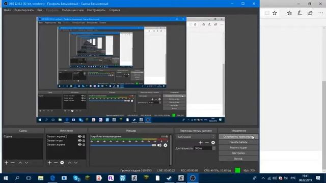Open the mixer audio settings gear

pos(165,145)
